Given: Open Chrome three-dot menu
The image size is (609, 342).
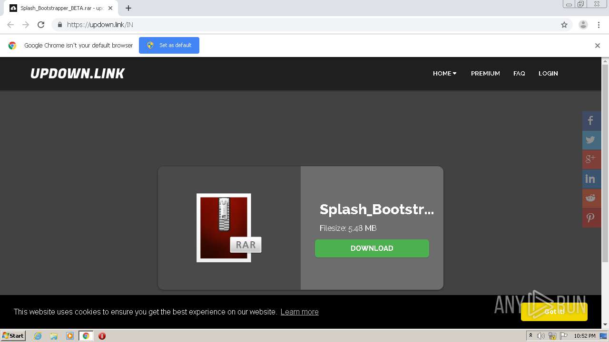Looking at the screenshot, I should click(x=599, y=25).
